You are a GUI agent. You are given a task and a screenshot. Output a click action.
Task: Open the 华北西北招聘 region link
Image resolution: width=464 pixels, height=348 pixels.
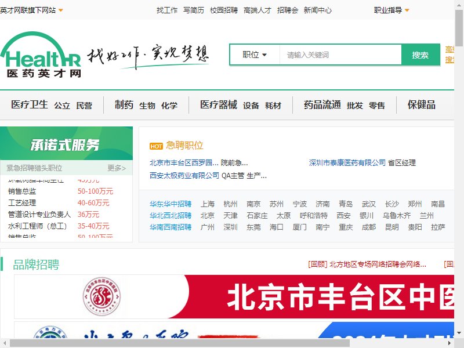pos(171,215)
